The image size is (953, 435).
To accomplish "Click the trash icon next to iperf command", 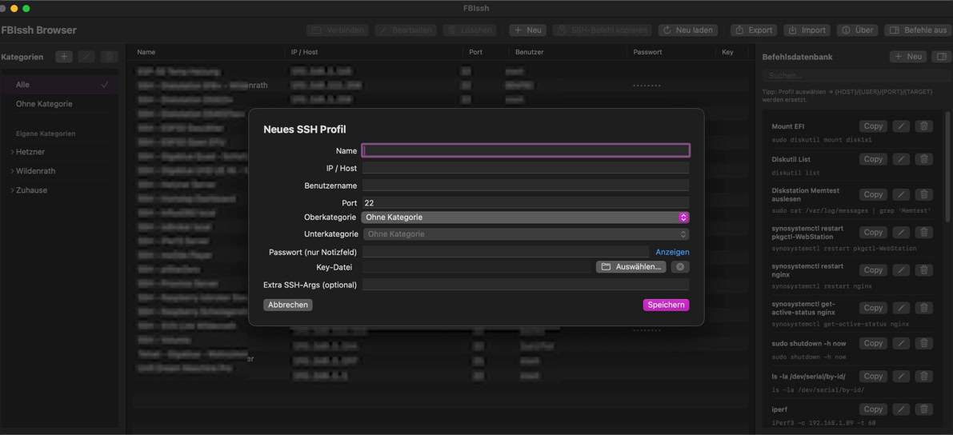I will (x=924, y=409).
